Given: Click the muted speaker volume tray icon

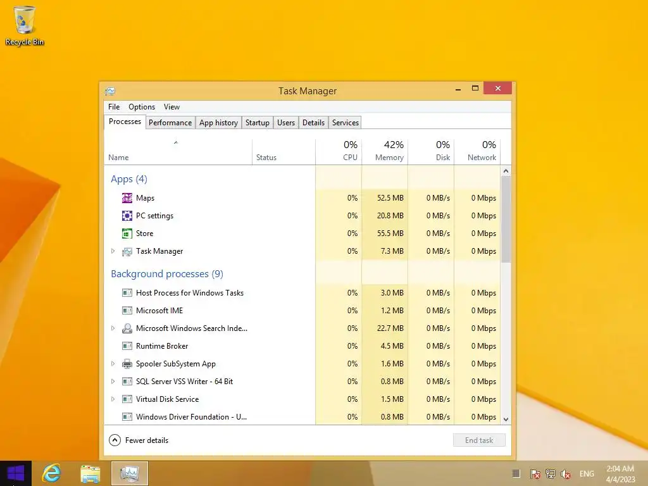Looking at the screenshot, I should [566, 473].
